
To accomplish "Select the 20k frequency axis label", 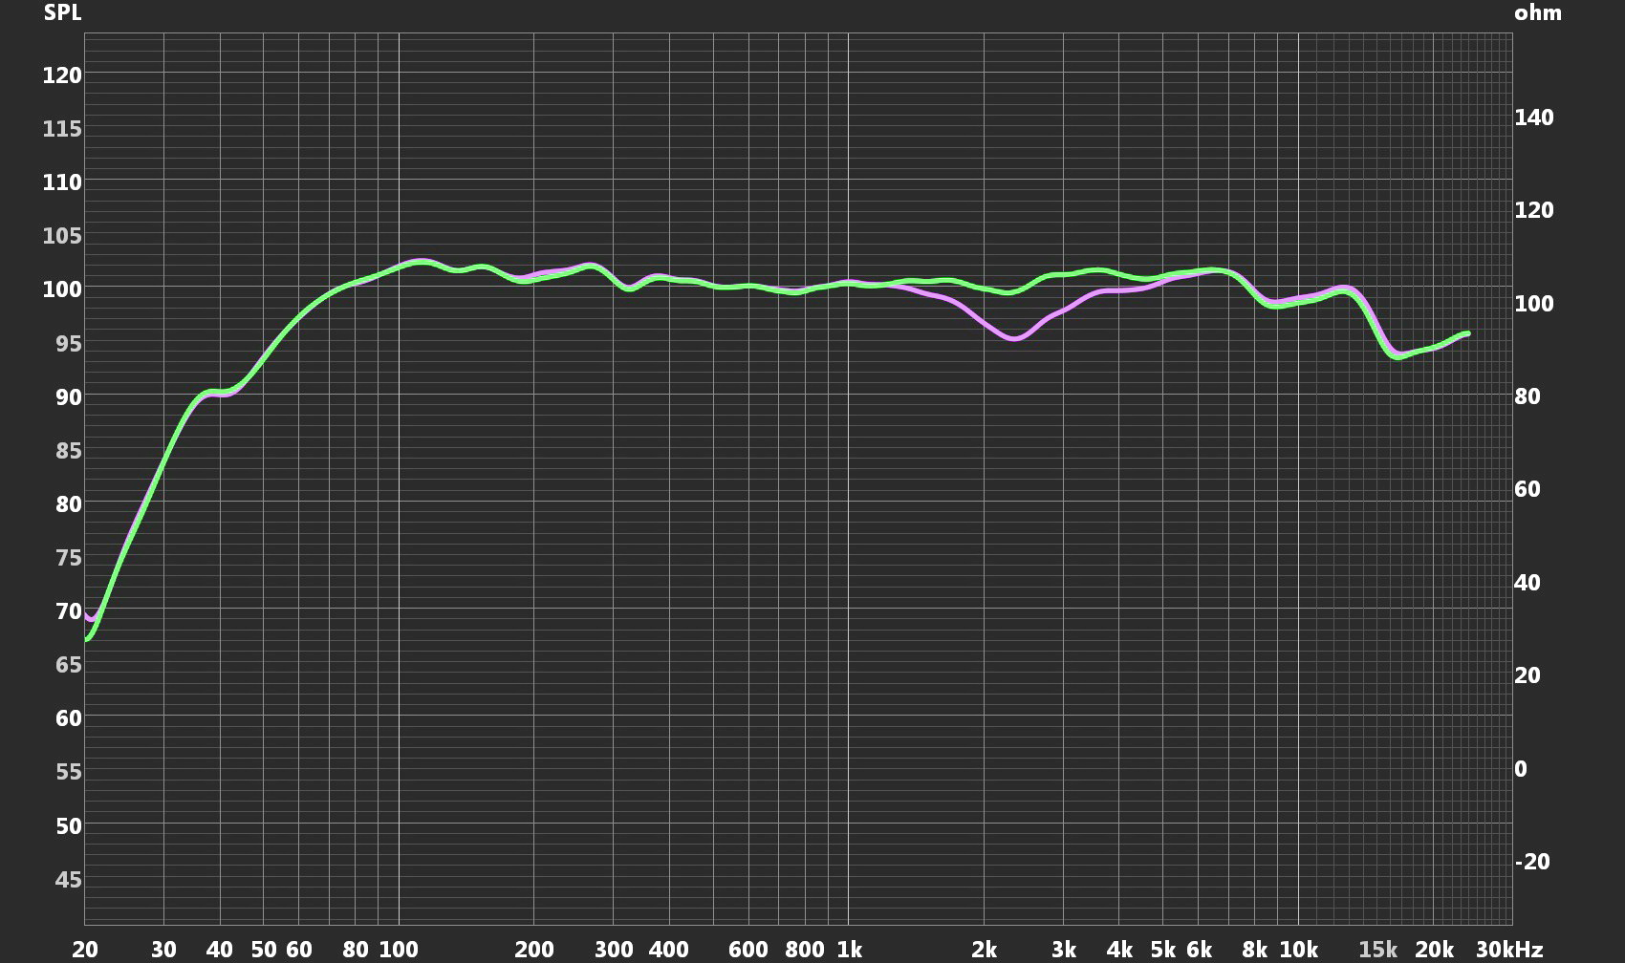I will pyautogui.click(x=1434, y=950).
